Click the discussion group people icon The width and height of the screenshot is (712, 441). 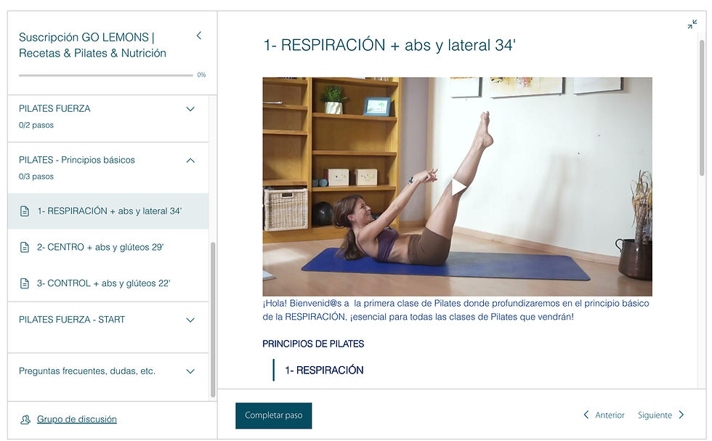25,420
